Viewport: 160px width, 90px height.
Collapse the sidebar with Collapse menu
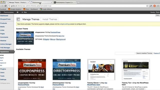[x=5, y=83]
